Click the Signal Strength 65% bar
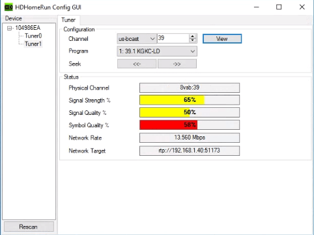The image size is (314, 235). pos(190,100)
